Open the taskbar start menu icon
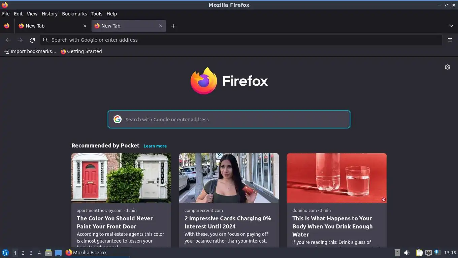Image resolution: width=458 pixels, height=258 pixels. [x=5, y=253]
